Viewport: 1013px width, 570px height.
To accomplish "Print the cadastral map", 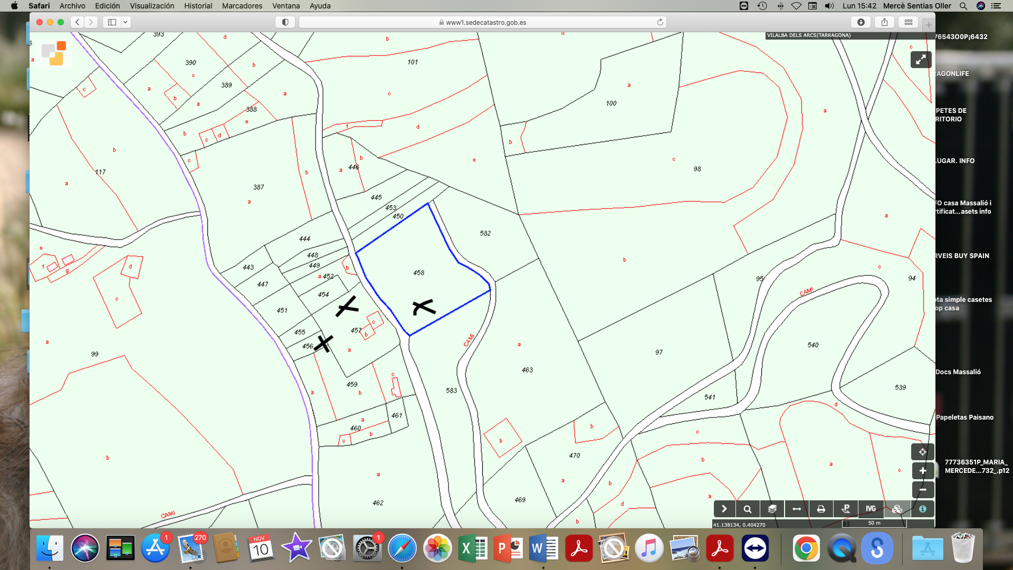I will click(x=821, y=509).
